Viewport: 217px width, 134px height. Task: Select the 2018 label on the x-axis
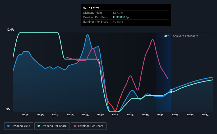click(x=115, y=115)
